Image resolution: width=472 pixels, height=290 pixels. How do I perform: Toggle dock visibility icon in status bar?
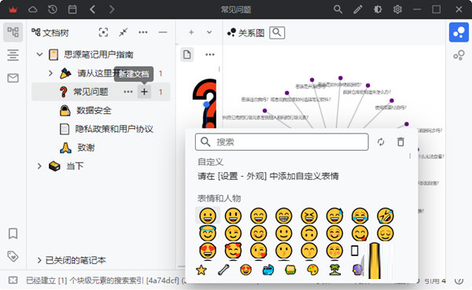coord(13,281)
